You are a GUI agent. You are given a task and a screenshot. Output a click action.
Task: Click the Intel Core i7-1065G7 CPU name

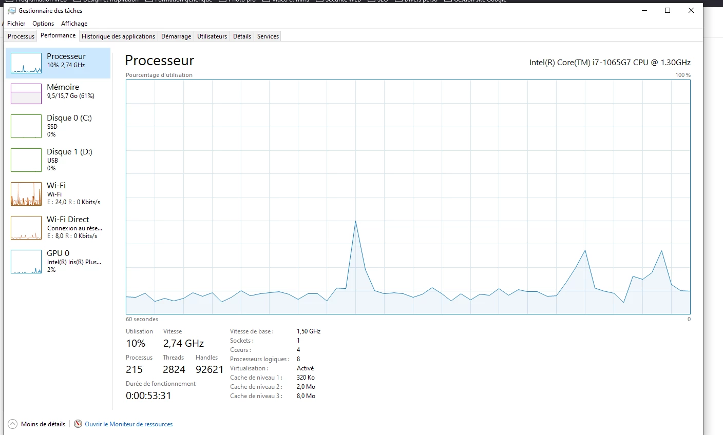pos(610,63)
